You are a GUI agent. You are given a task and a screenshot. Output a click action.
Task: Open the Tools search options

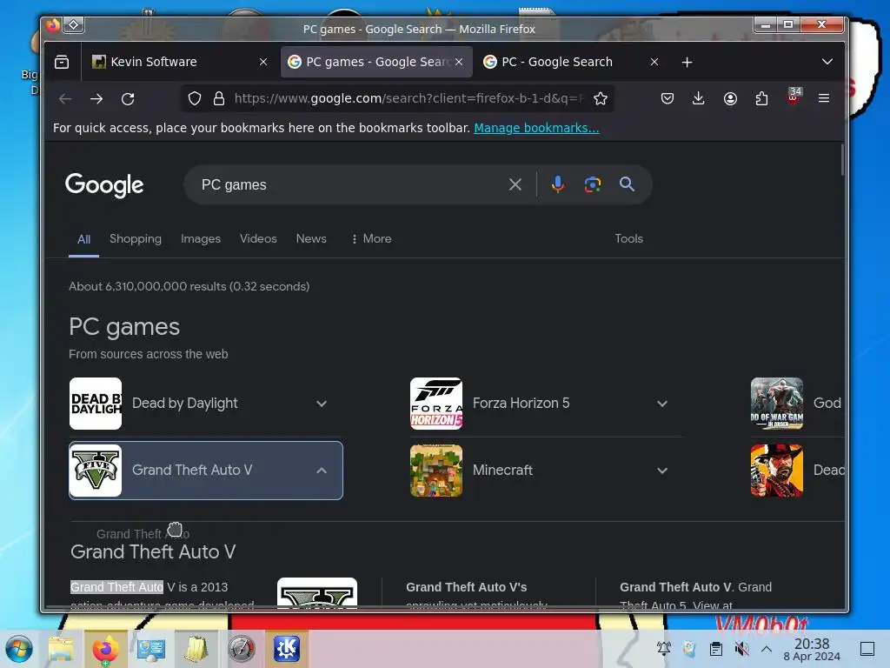point(629,238)
